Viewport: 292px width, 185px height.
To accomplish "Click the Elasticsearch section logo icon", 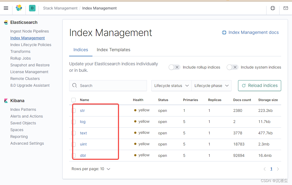I will click(x=6, y=22).
